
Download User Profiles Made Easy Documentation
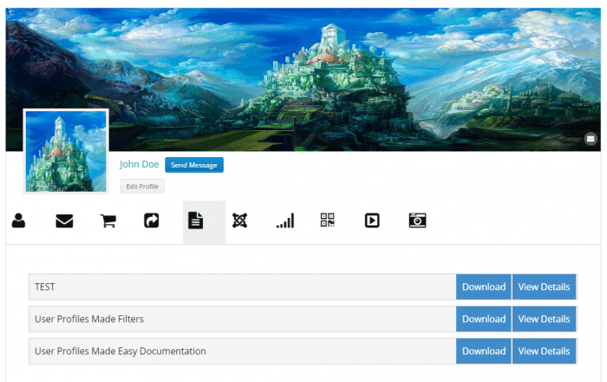click(x=484, y=352)
